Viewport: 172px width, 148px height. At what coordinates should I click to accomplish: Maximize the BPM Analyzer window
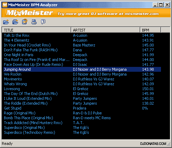(161, 5)
